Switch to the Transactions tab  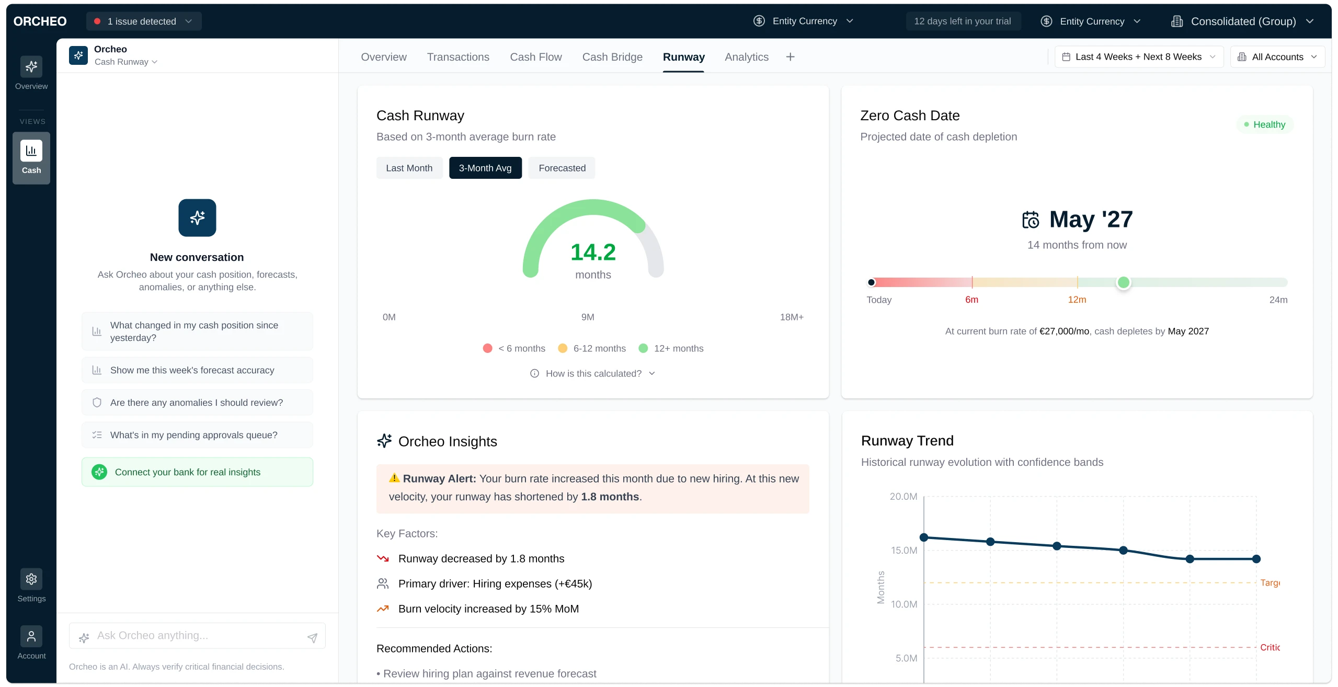click(458, 57)
